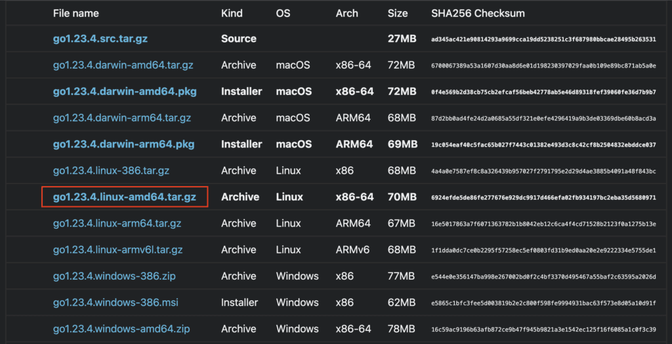
Task: Select the go1.23.4.linux-arm64.tar.gz download
Action: (x=118, y=223)
